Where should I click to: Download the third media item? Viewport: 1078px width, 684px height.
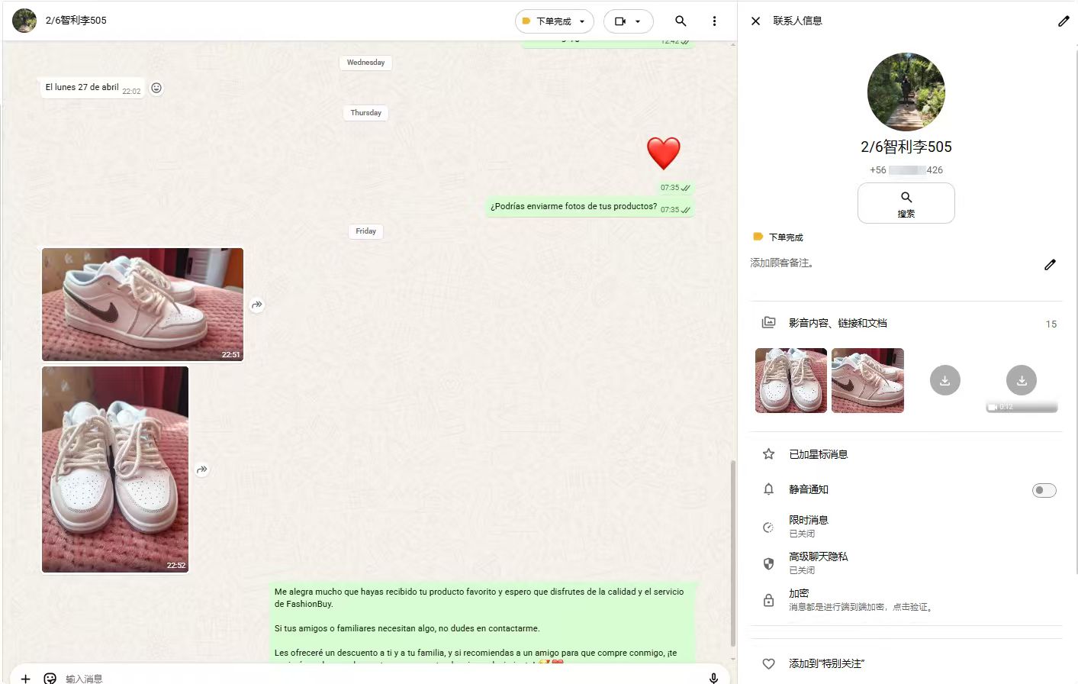click(x=944, y=380)
